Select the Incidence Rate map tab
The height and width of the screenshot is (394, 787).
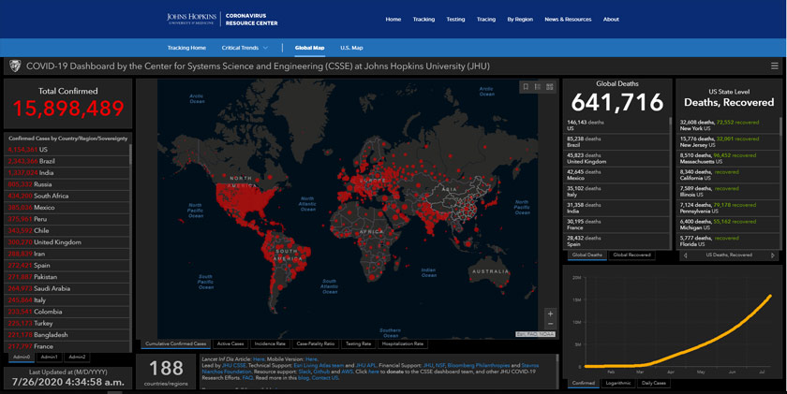click(x=271, y=343)
